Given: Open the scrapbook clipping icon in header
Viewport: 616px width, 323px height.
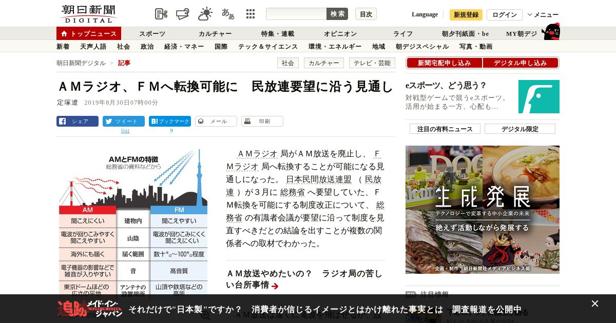Looking at the screenshot, I should [161, 14].
